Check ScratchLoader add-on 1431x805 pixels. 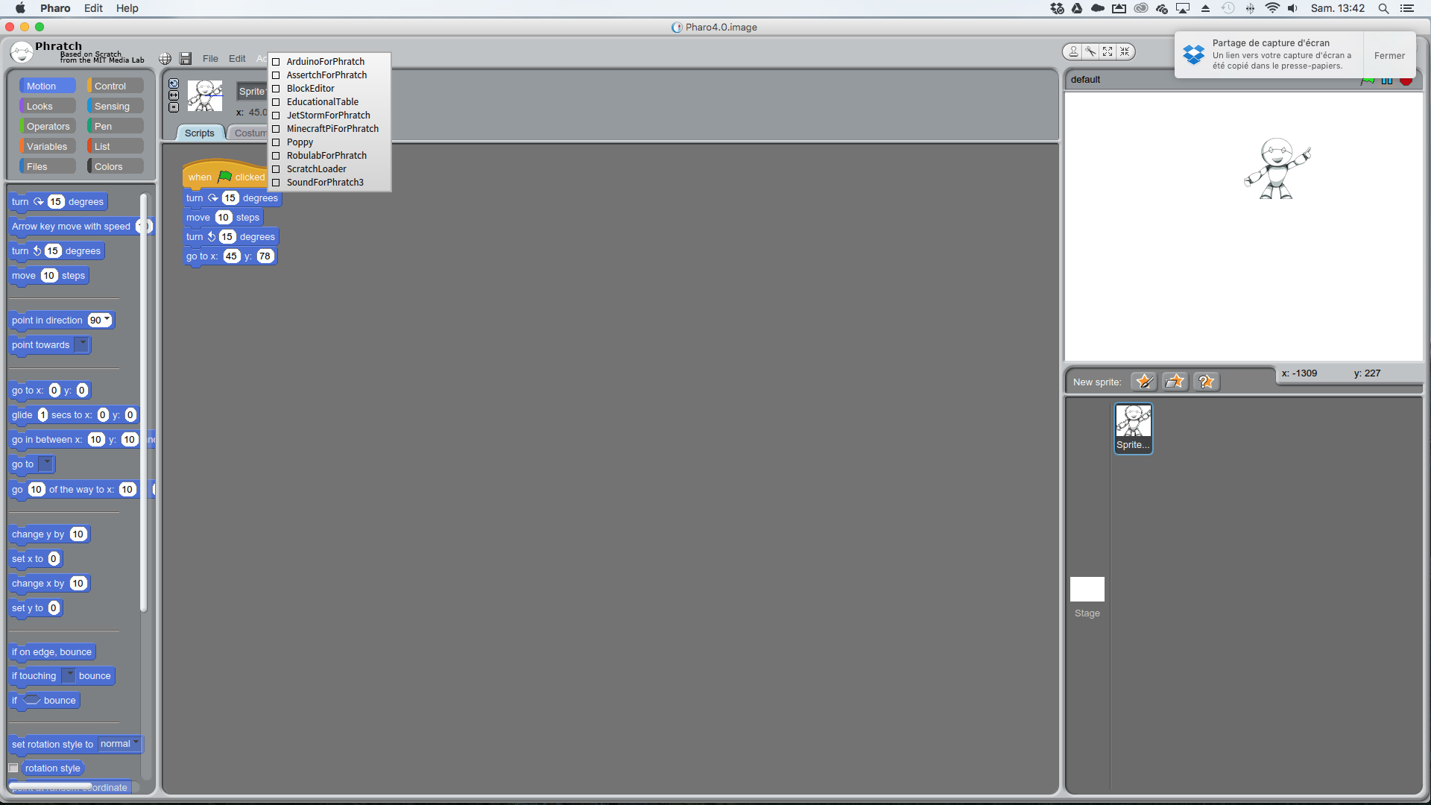[x=276, y=169]
